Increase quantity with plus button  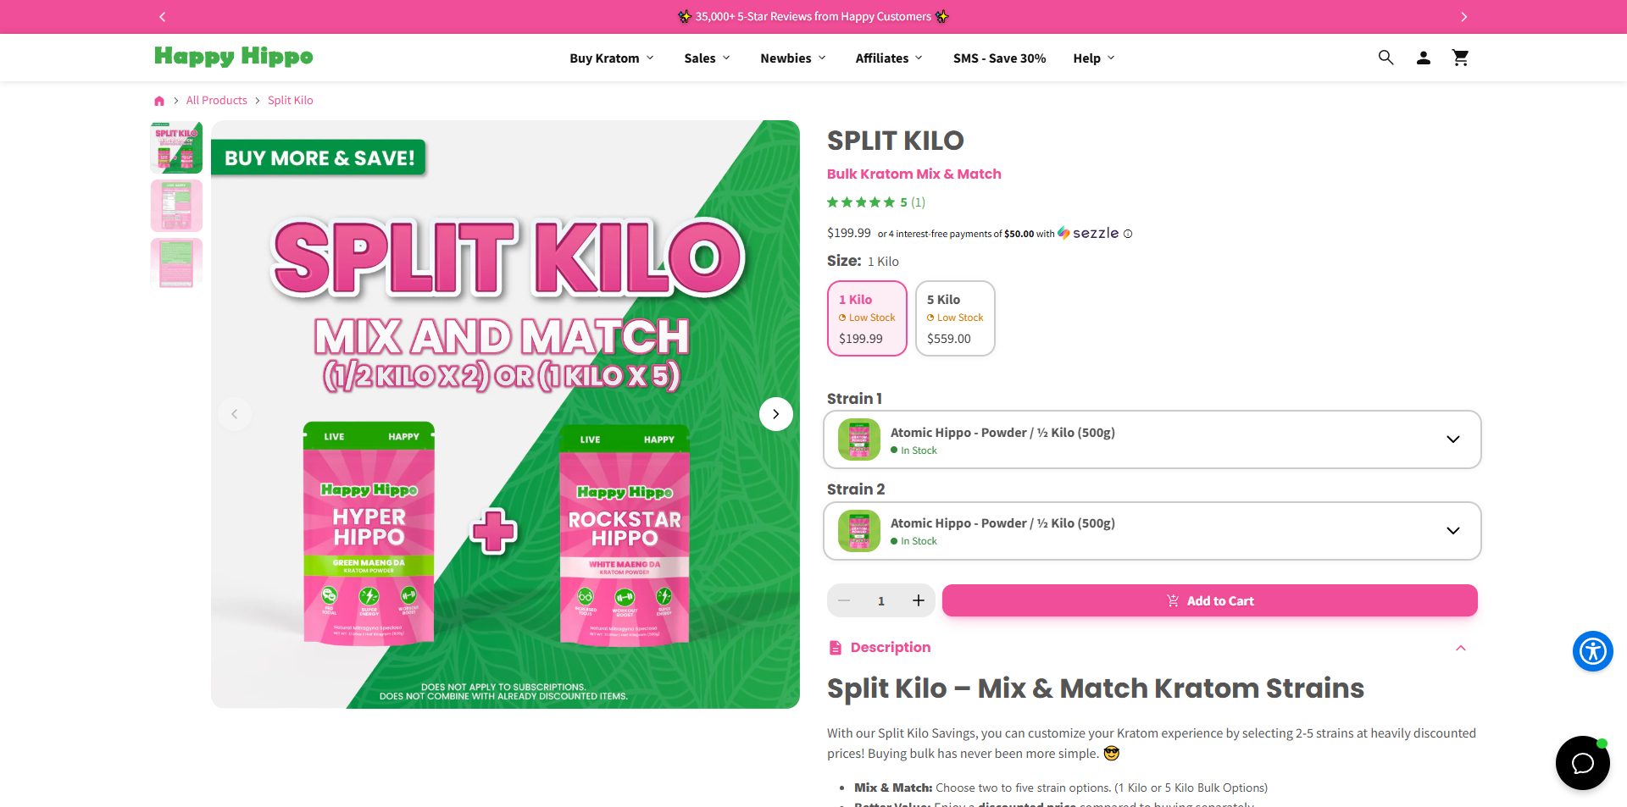click(918, 600)
